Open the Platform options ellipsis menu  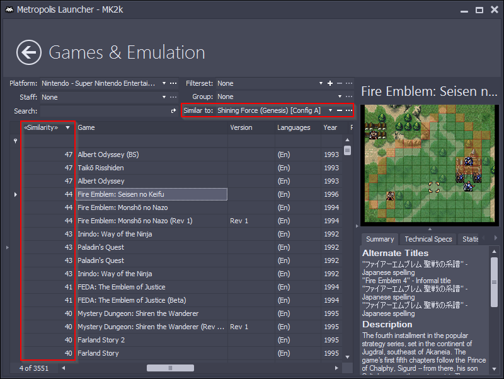173,83
